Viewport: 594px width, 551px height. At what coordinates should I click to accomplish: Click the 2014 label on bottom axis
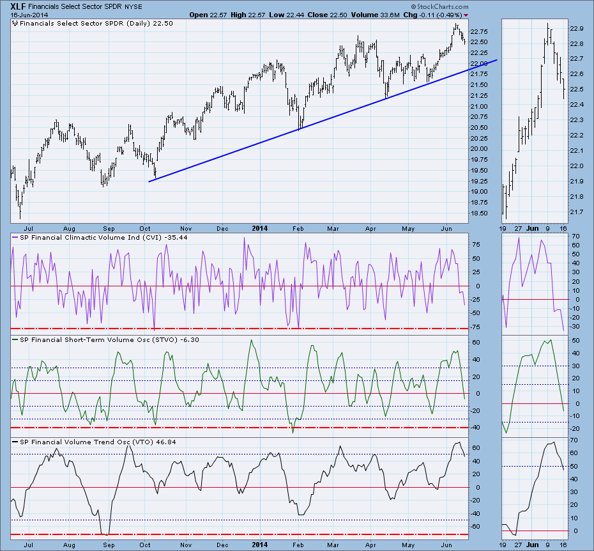(x=260, y=545)
